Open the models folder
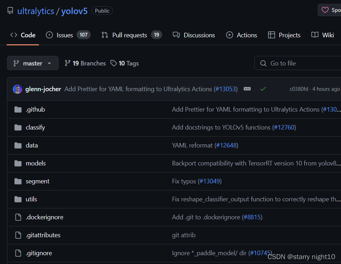Viewport: 341px width, 264px height. 36,163
